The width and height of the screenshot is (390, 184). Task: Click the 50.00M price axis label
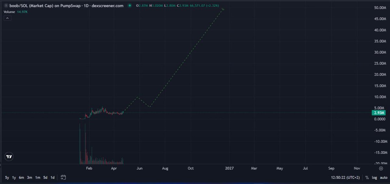(380, 8)
